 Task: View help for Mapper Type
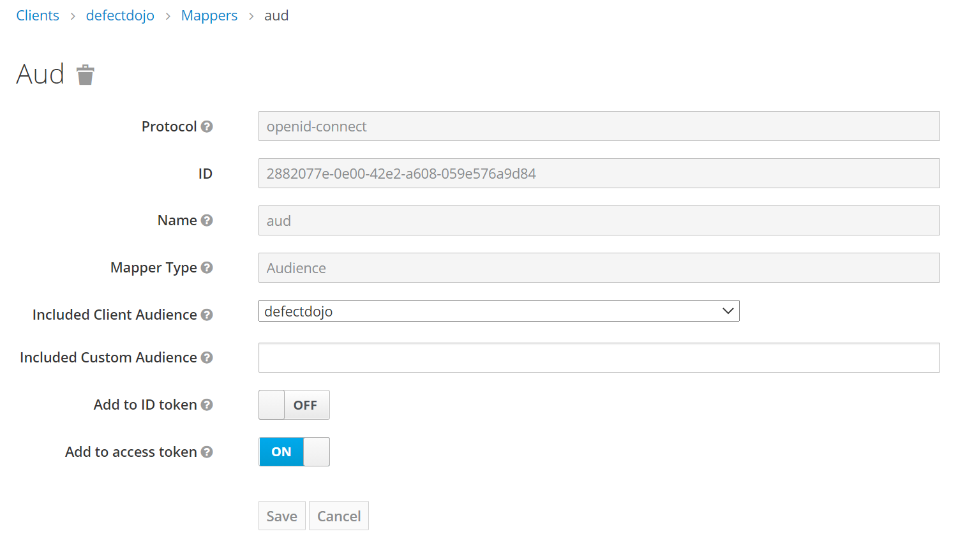click(207, 267)
